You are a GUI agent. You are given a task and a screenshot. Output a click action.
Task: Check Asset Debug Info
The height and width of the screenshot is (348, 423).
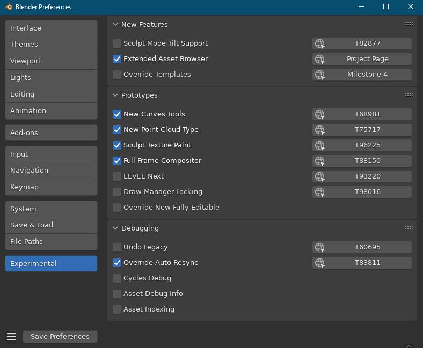pos(117,294)
